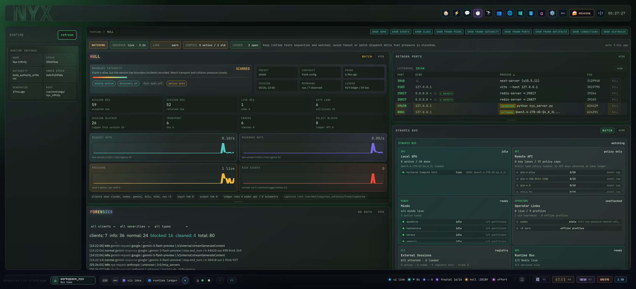The height and width of the screenshot is (289, 636).
Task: Toggle the 'policy auto' pill
Action: click(177, 84)
